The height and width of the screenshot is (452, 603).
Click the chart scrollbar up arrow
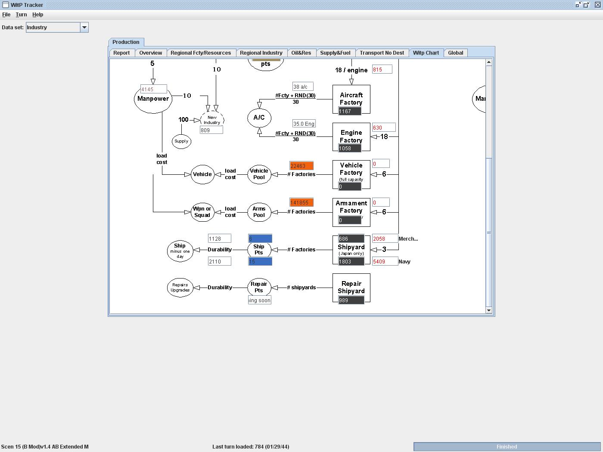(x=488, y=62)
